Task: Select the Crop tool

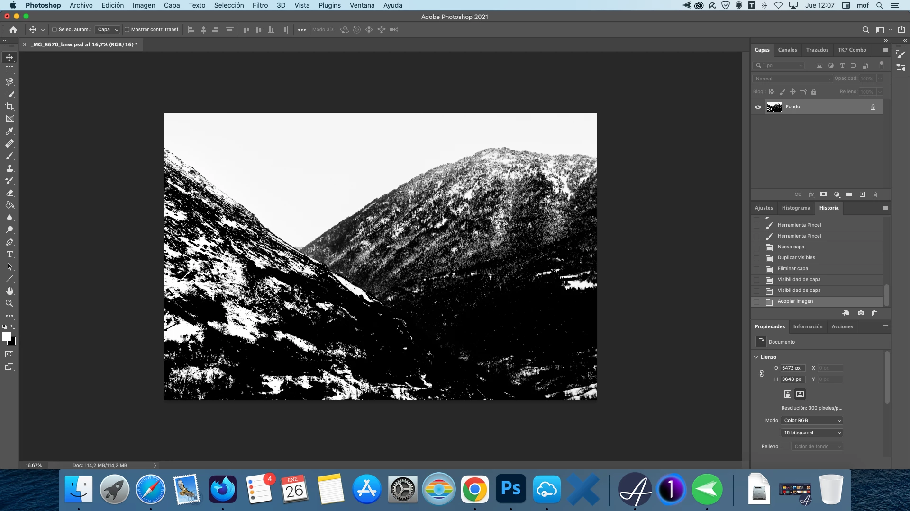Action: point(9,106)
